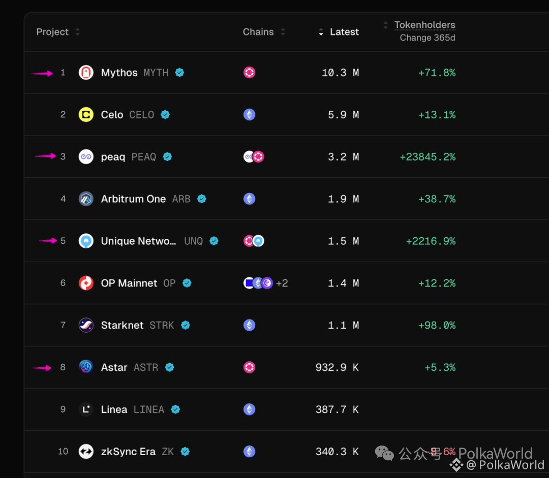Sort by Latest column header
The width and height of the screenshot is (549, 478).
(344, 32)
